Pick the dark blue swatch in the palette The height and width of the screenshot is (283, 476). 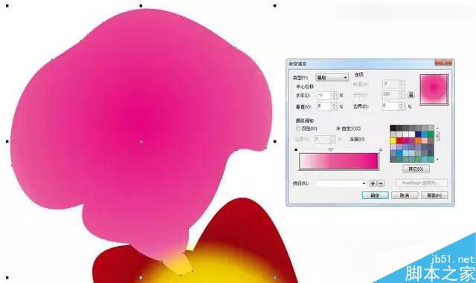point(418,134)
